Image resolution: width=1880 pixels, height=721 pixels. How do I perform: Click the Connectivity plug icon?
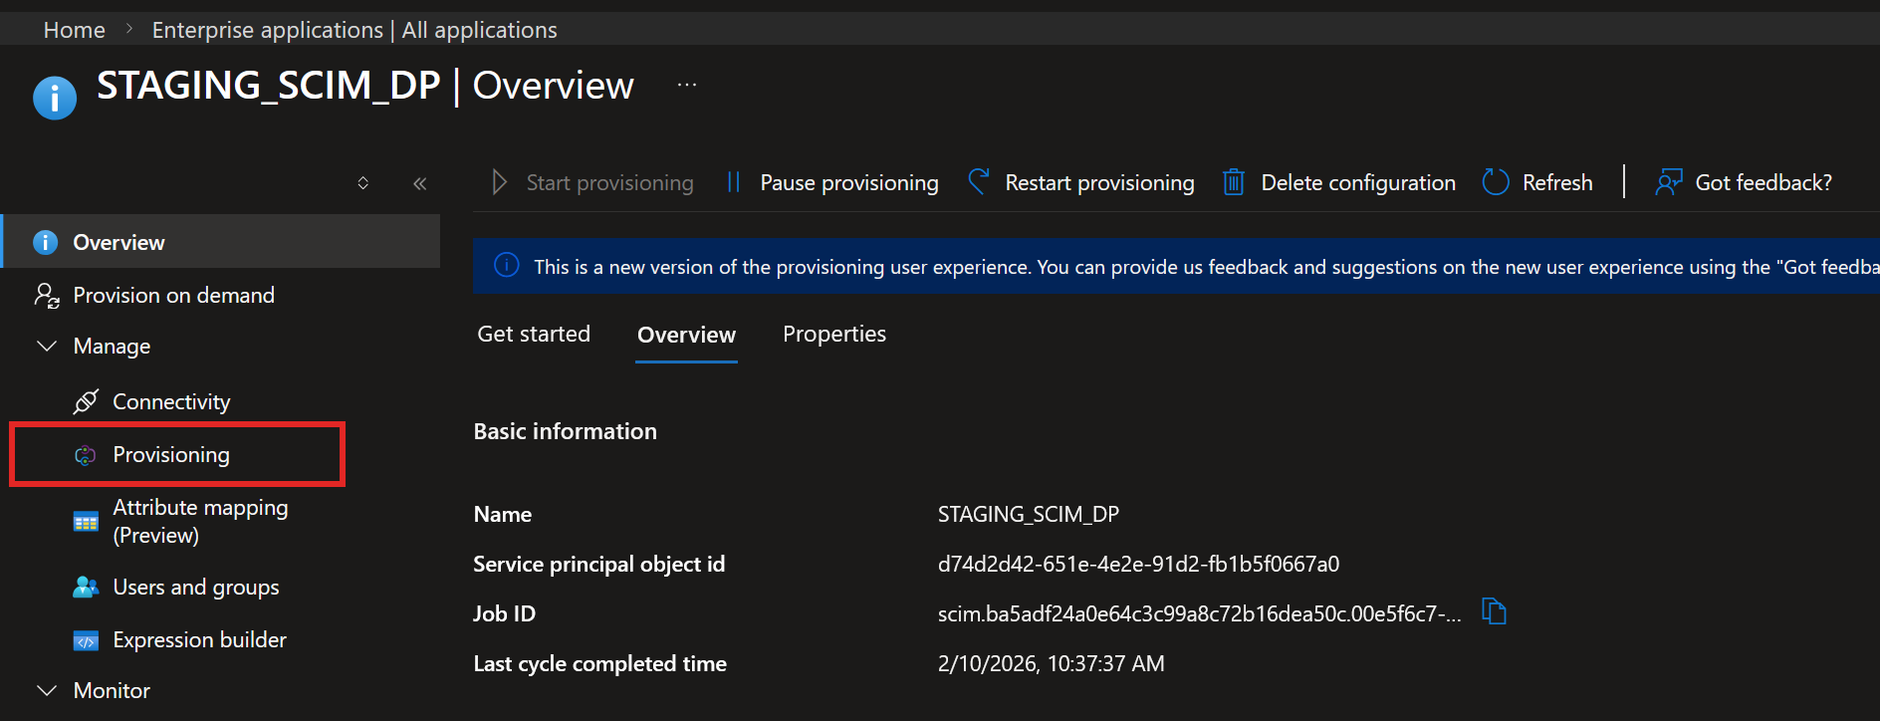point(86,401)
